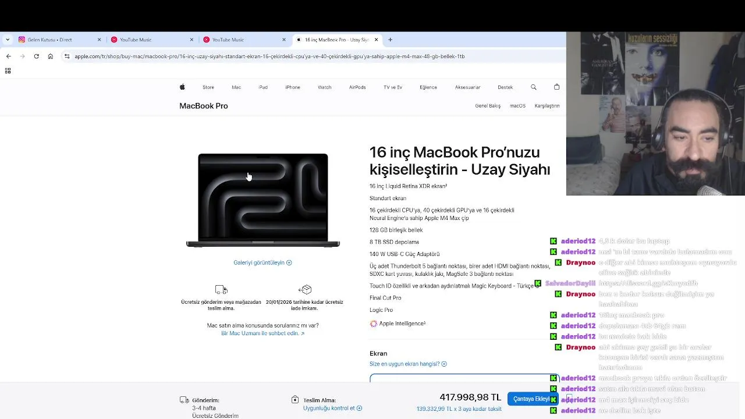Click the SalvadorDaylili username in chat
The image size is (745, 419).
pos(570,283)
